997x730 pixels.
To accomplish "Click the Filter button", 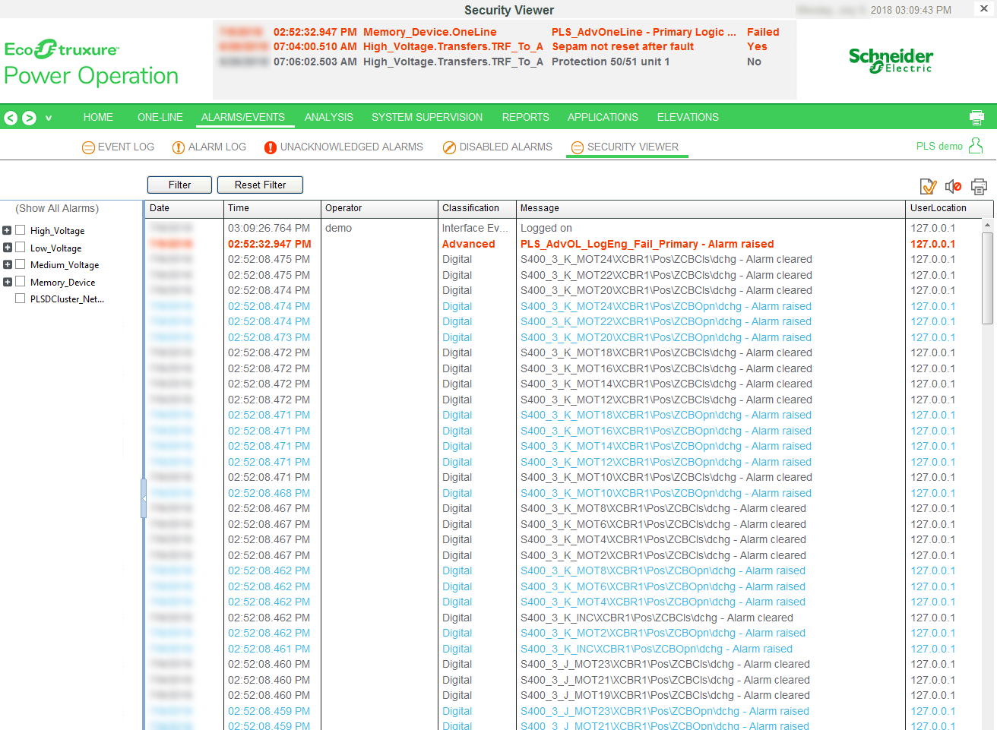I will tap(179, 185).
